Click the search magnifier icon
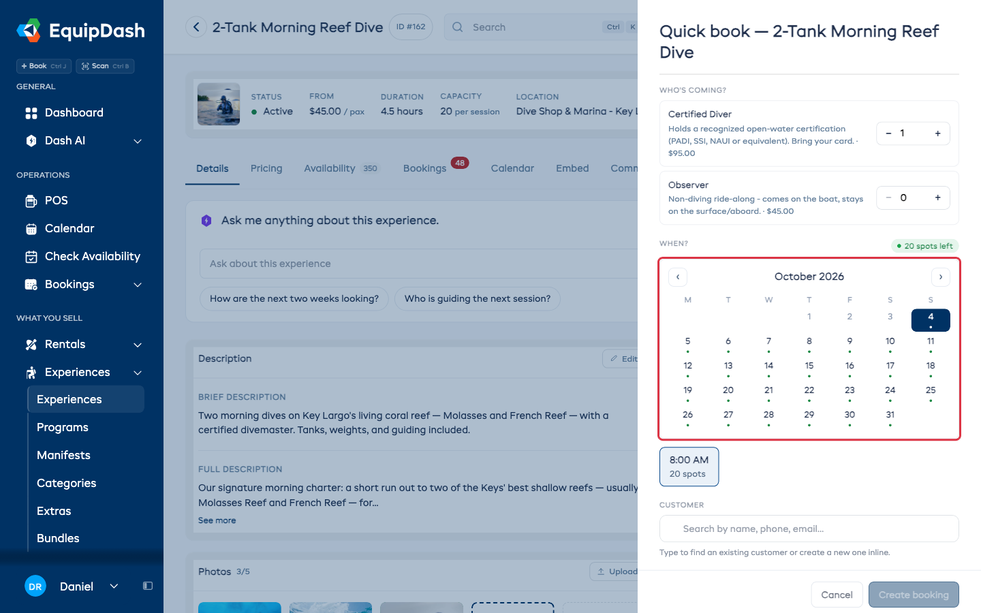Image resolution: width=981 pixels, height=613 pixels. click(x=458, y=27)
